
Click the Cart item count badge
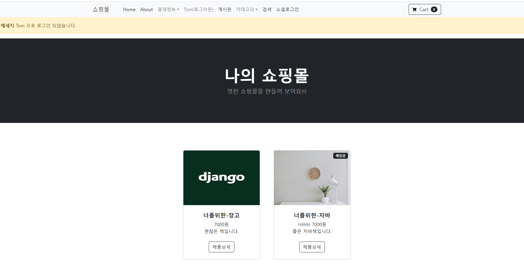pyautogui.click(x=434, y=9)
